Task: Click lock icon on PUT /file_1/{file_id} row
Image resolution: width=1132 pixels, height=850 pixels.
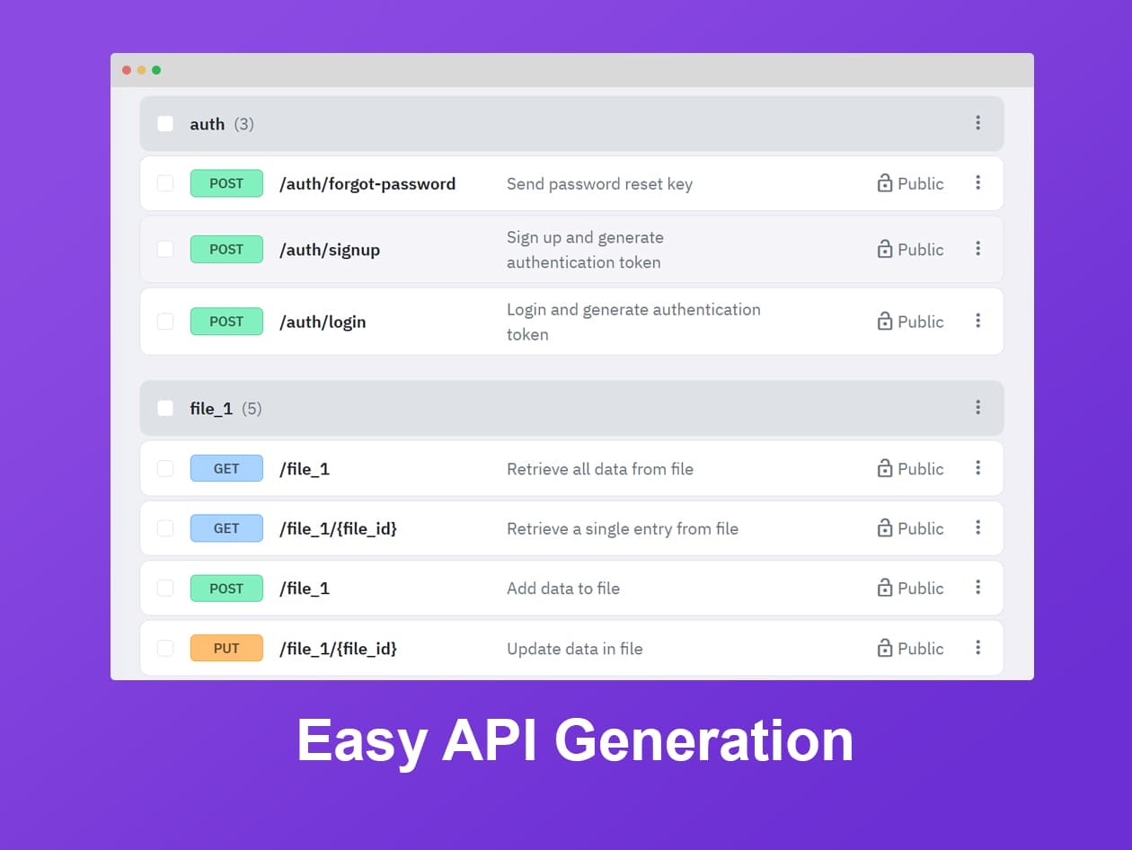Action: pyautogui.click(x=884, y=648)
